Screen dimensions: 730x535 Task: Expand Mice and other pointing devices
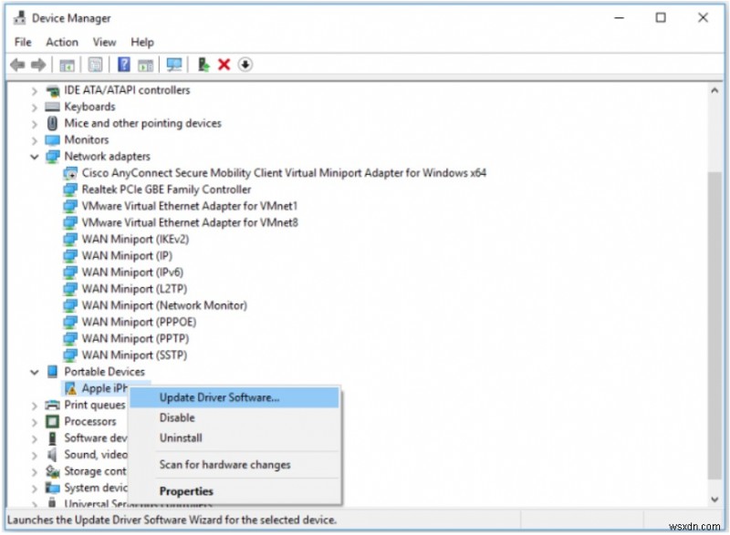[34, 124]
